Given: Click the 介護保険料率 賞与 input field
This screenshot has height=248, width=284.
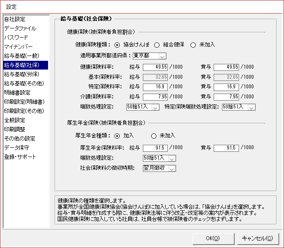Looking at the screenshot, I should point(226,97).
